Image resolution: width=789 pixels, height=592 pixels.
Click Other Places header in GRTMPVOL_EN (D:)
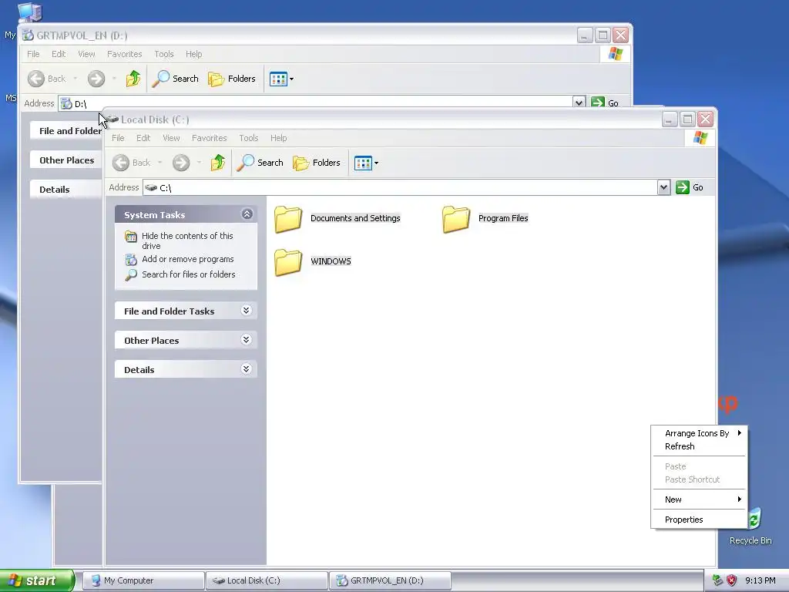[x=66, y=160]
